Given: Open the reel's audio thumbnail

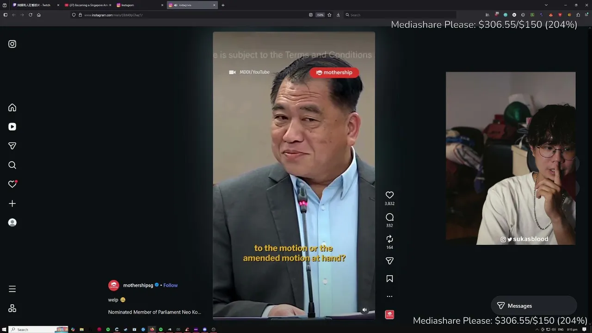Looking at the screenshot, I should click(389, 314).
